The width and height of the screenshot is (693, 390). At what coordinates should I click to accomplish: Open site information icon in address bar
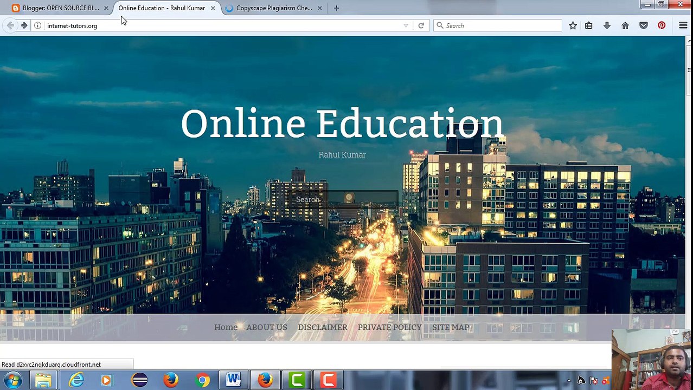[x=37, y=25]
